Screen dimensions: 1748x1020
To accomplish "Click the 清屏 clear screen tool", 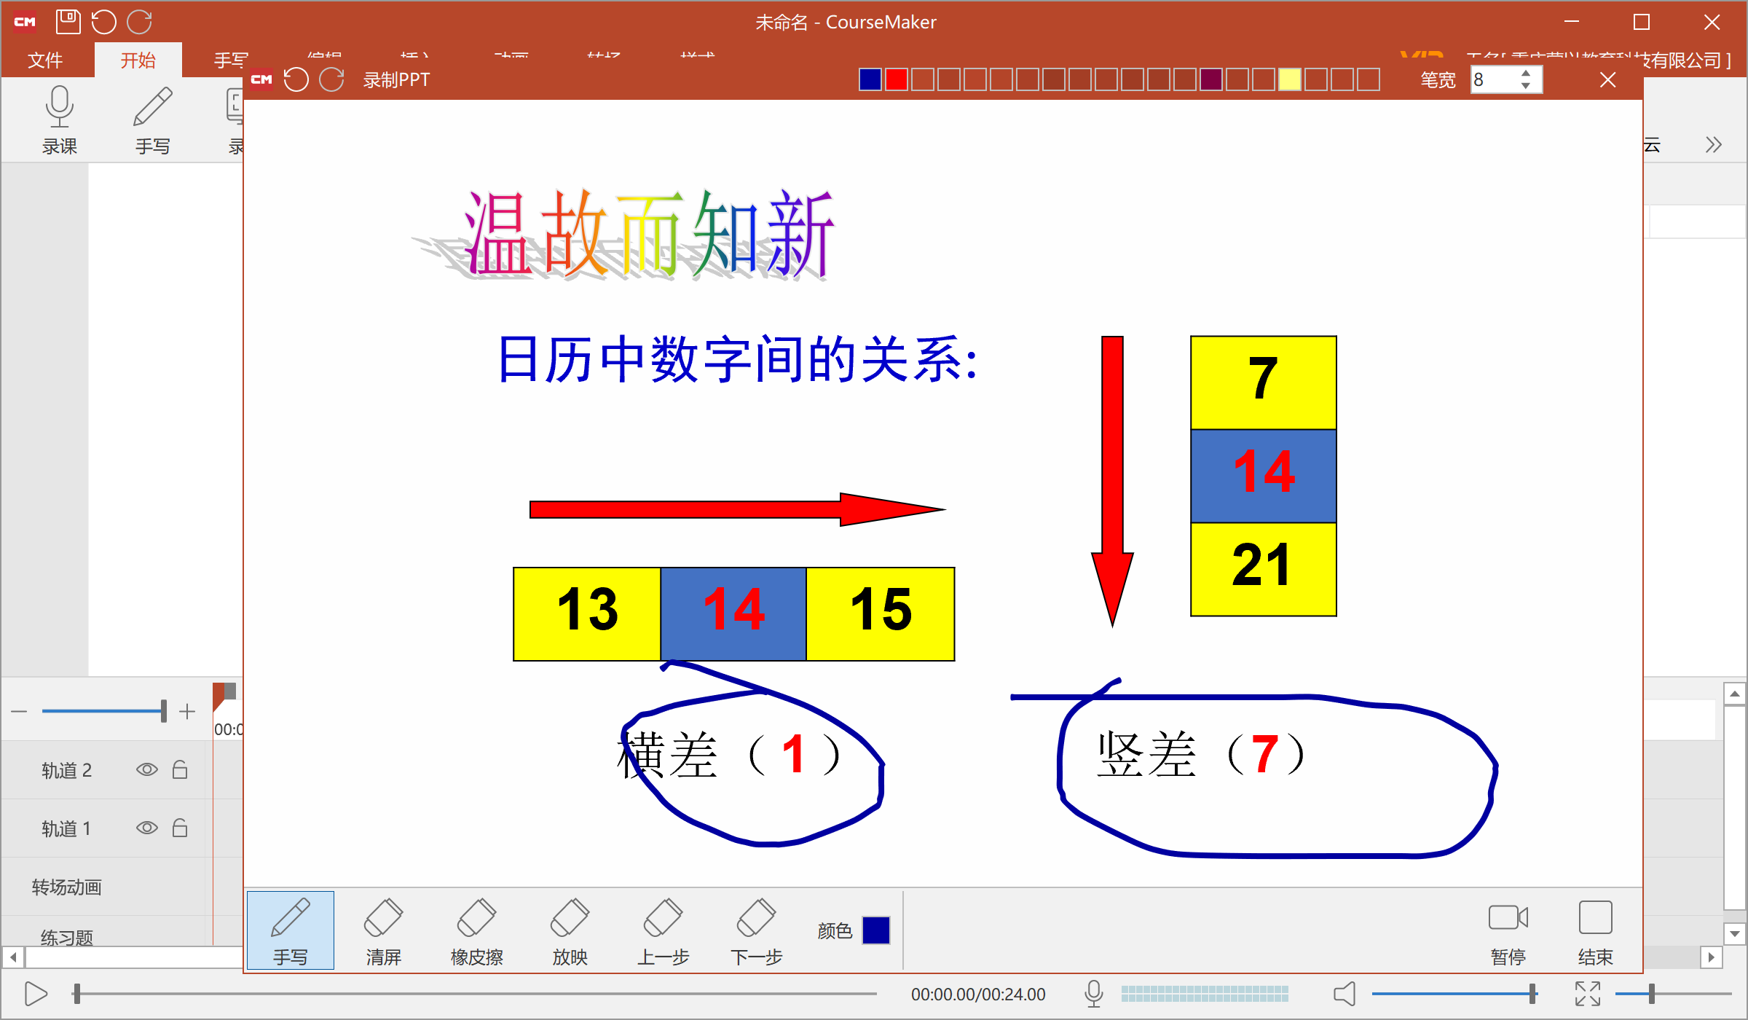I will pyautogui.click(x=383, y=930).
